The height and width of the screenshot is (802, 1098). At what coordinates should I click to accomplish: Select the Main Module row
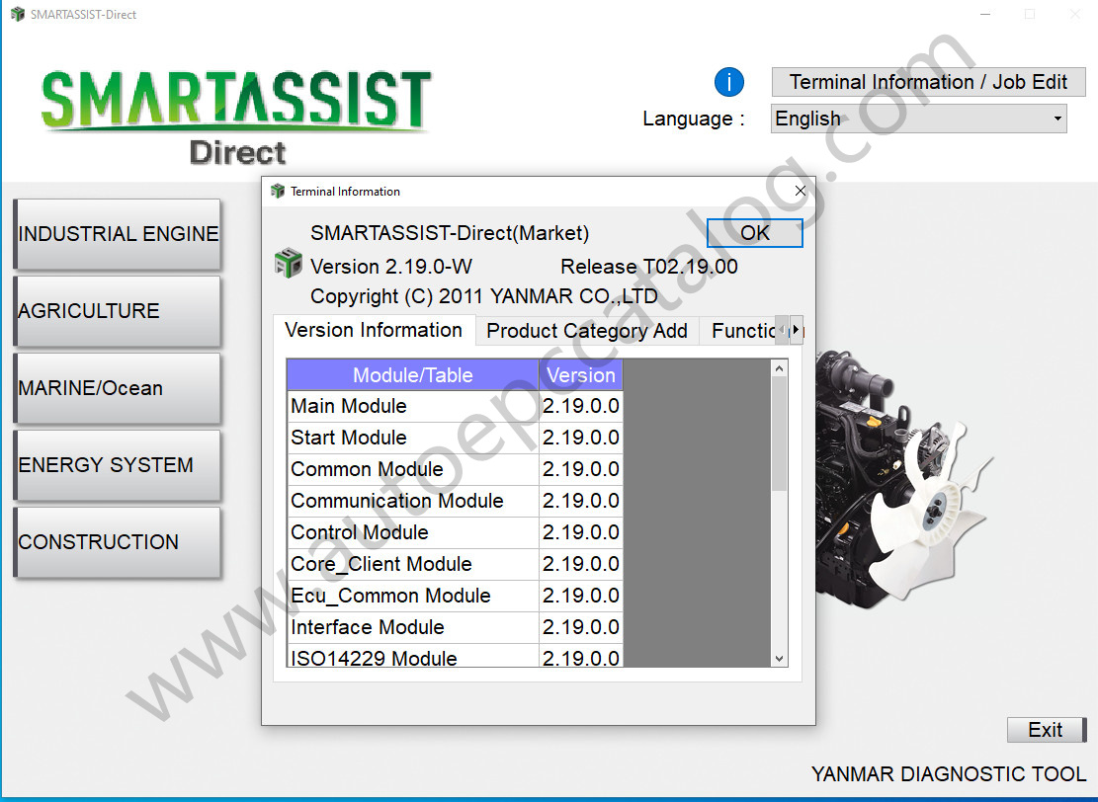click(455, 406)
